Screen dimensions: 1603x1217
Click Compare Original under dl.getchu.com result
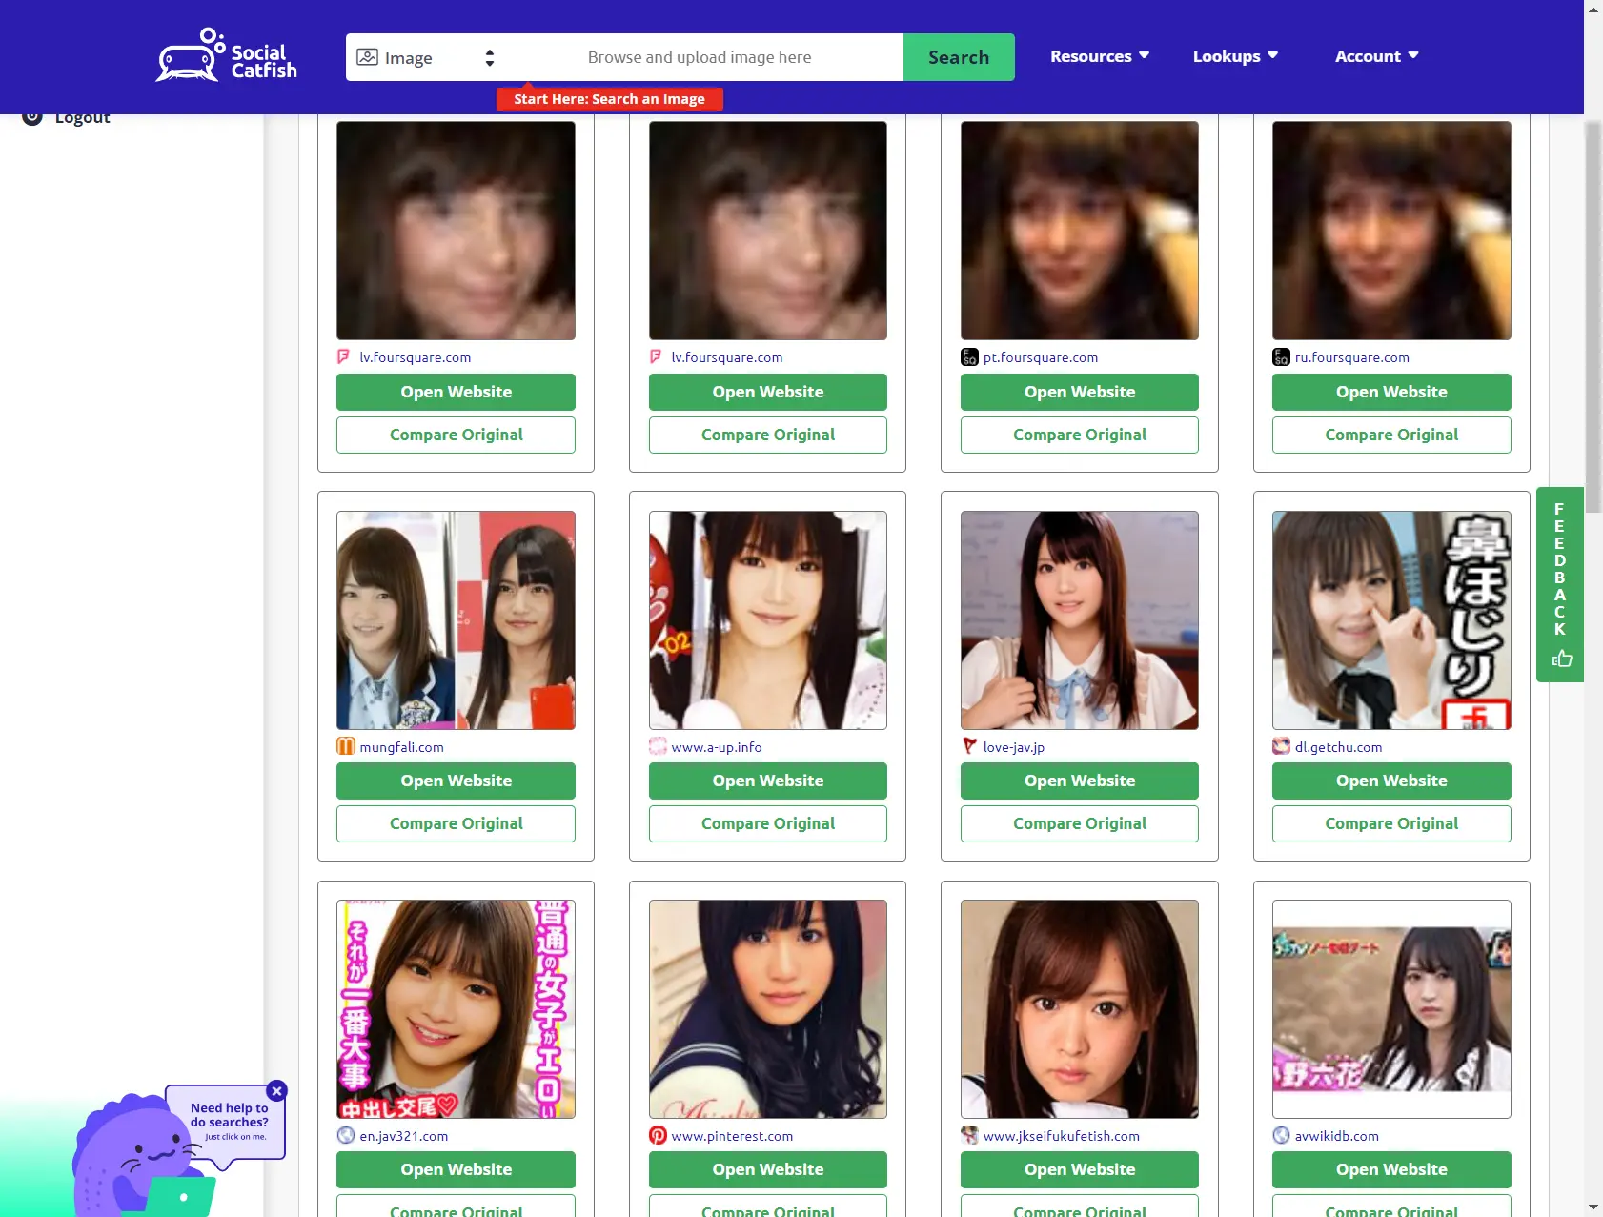point(1390,823)
